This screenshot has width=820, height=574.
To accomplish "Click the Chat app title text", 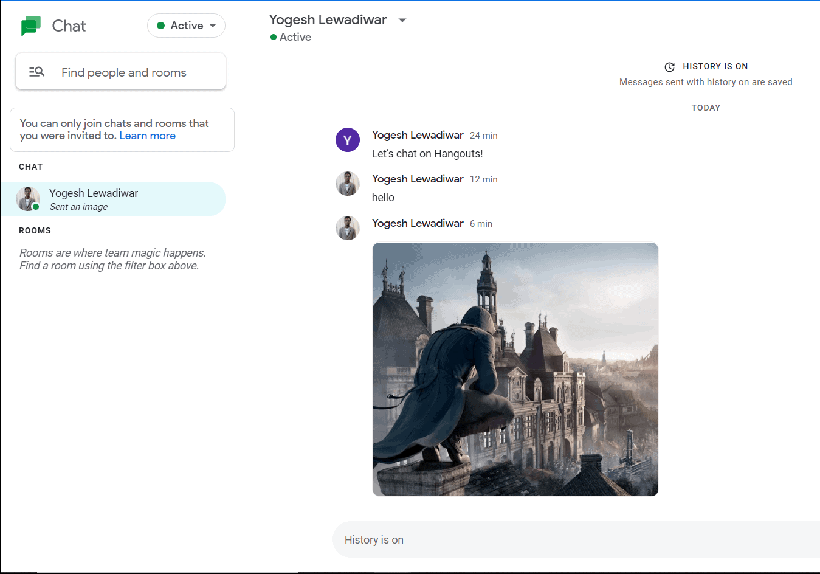I will [x=69, y=26].
